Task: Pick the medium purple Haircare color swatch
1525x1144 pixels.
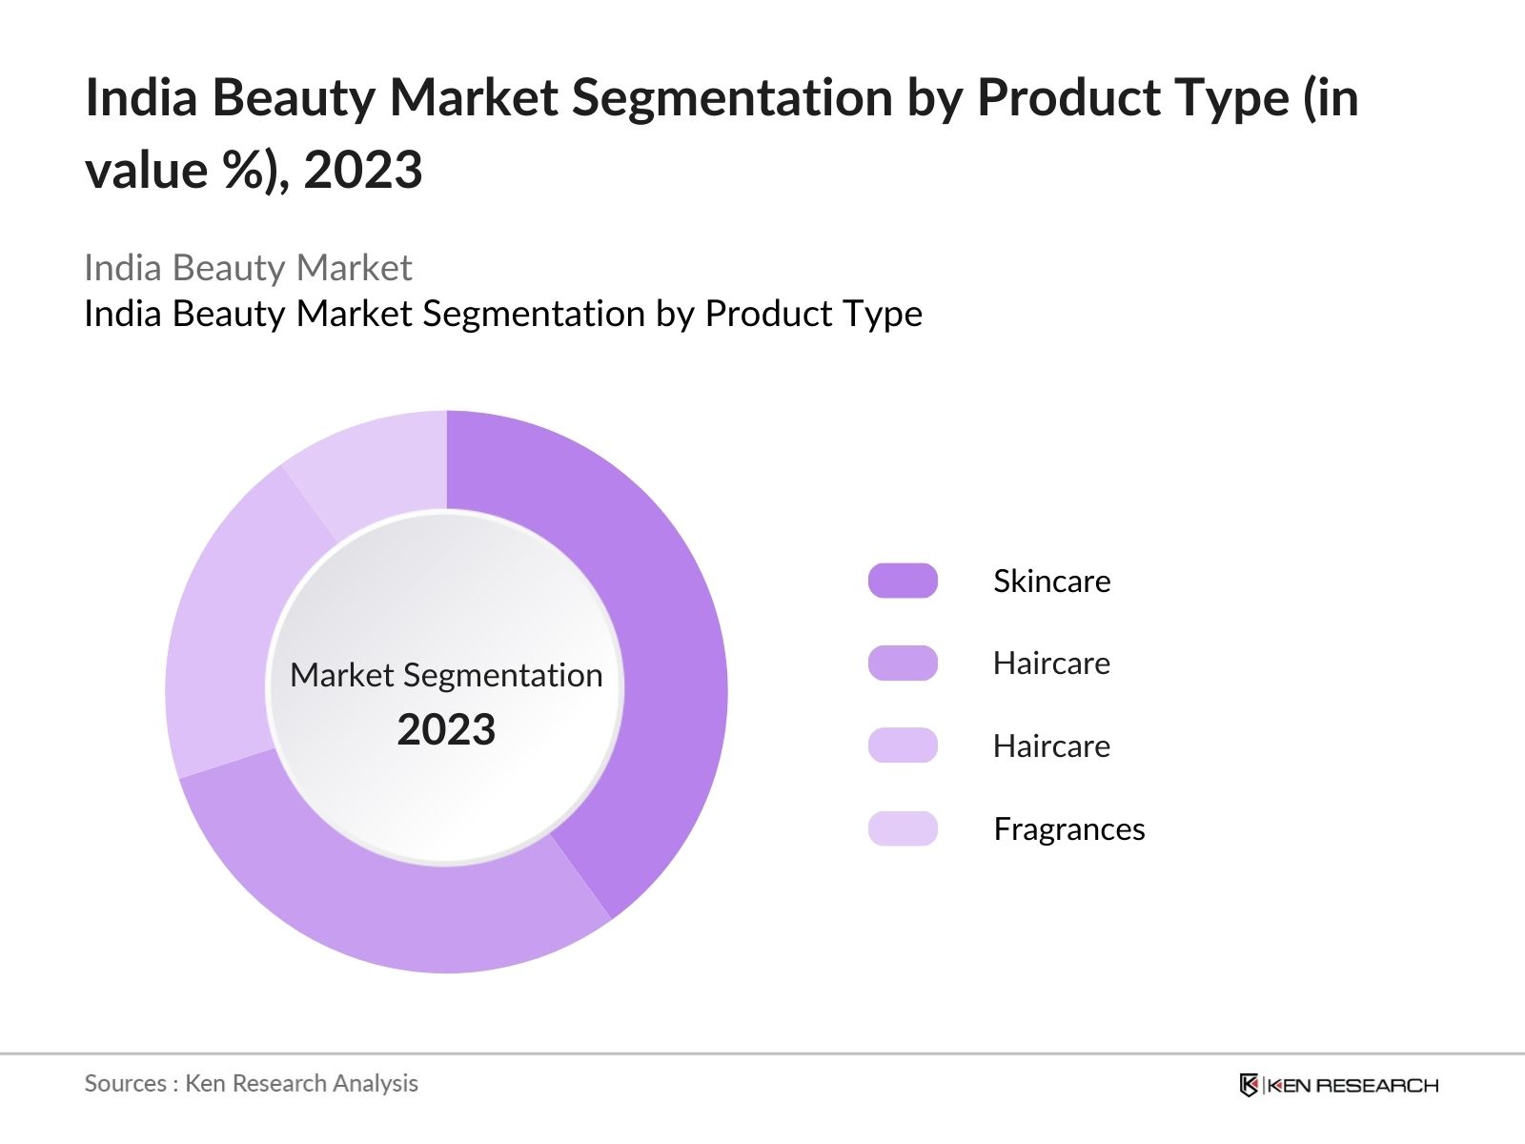Action: 902,664
